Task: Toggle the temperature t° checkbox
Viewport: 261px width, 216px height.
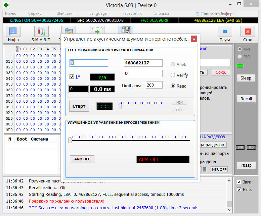Action: 72,77
